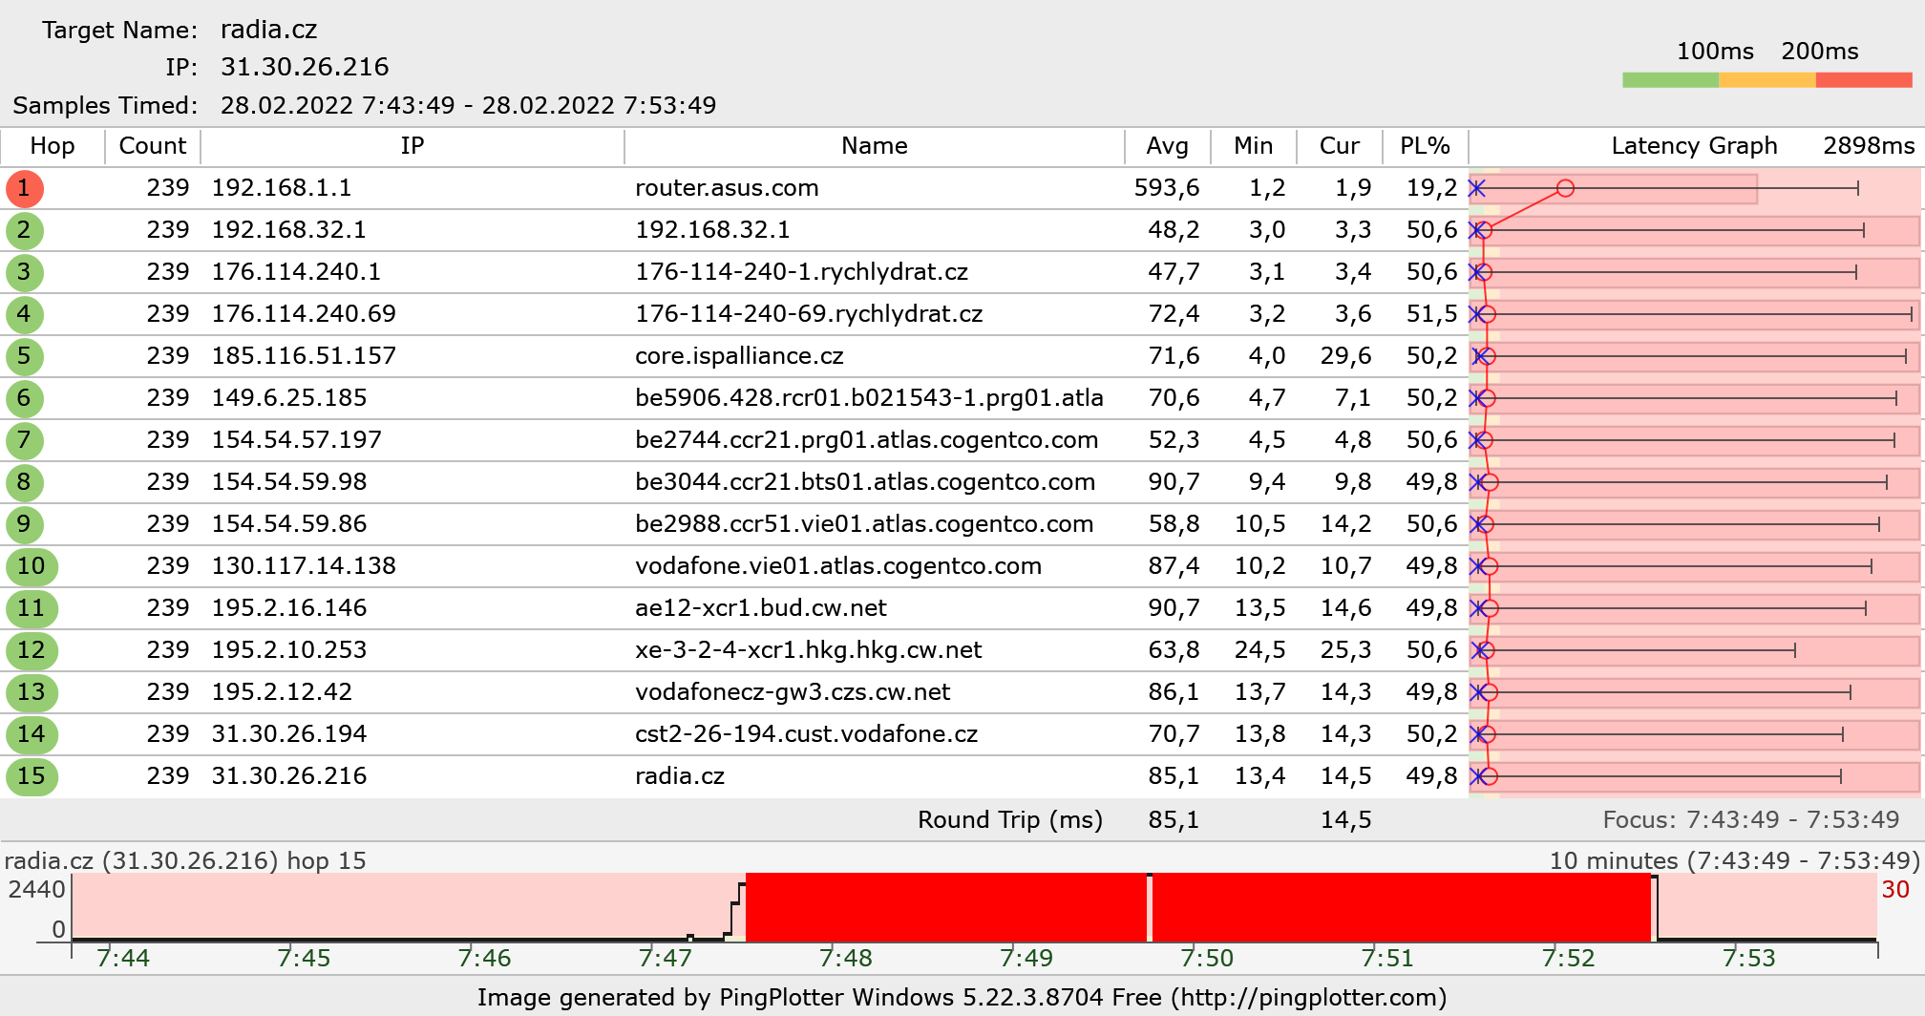Click the green hop 10 circle icon

(x=31, y=566)
